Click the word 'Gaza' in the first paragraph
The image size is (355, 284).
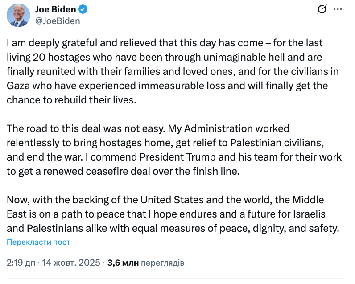pyautogui.click(x=17, y=86)
